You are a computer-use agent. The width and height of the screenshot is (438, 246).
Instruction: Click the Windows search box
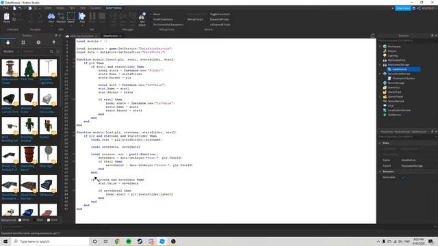[x=50, y=241]
